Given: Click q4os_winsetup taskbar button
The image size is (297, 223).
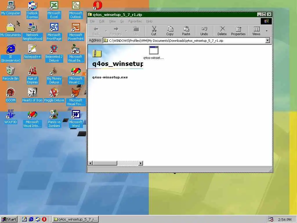Looking at the screenshot, I should point(75,220).
